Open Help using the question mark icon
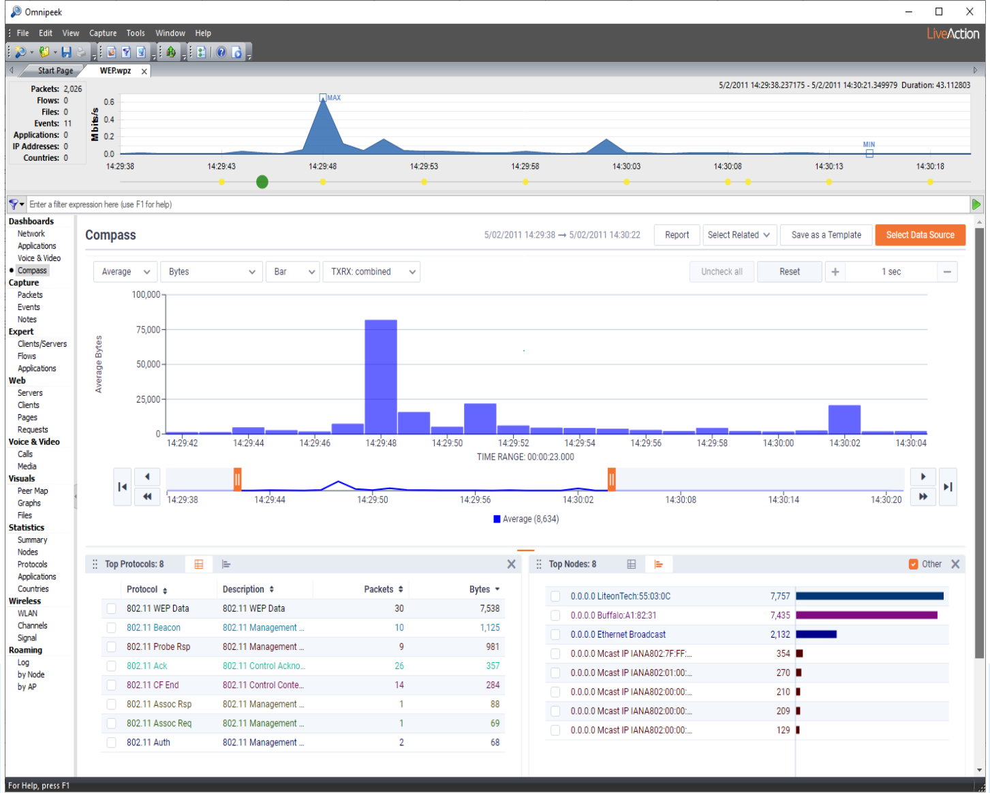This screenshot has height=793, width=990. tap(221, 52)
